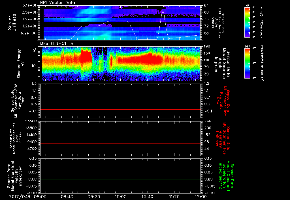Click the 10:00 time axis label
The height and width of the screenshot is (200, 290).
(121, 197)
